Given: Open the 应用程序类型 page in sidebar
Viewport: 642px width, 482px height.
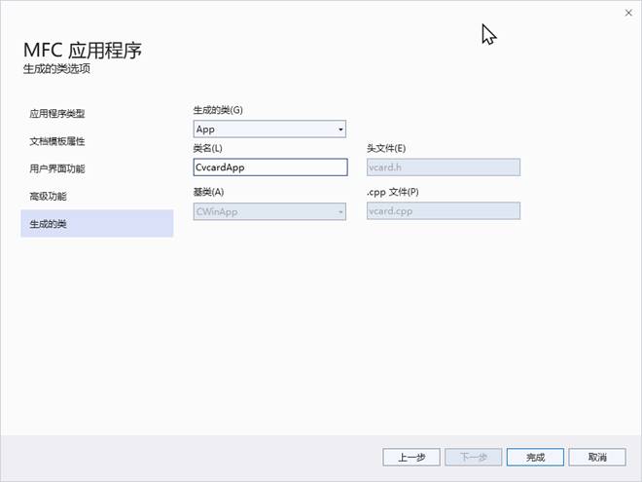Looking at the screenshot, I should [x=63, y=114].
